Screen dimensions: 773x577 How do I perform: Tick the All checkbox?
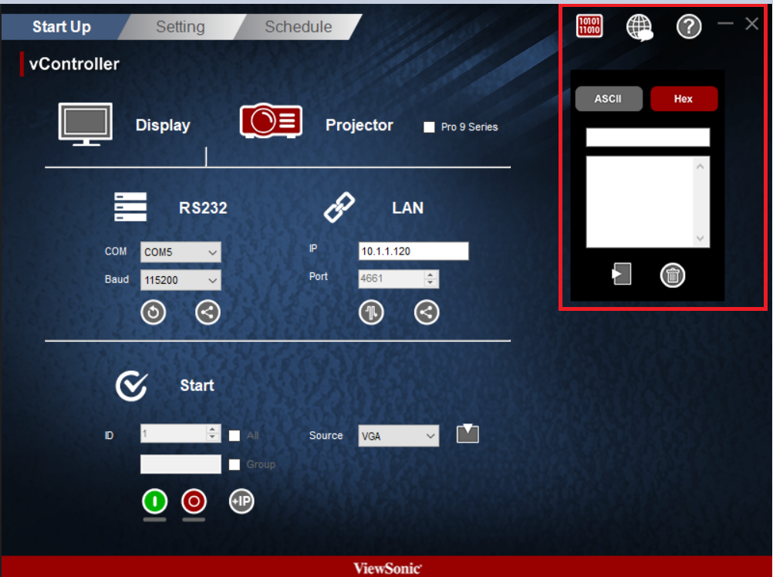(x=235, y=436)
